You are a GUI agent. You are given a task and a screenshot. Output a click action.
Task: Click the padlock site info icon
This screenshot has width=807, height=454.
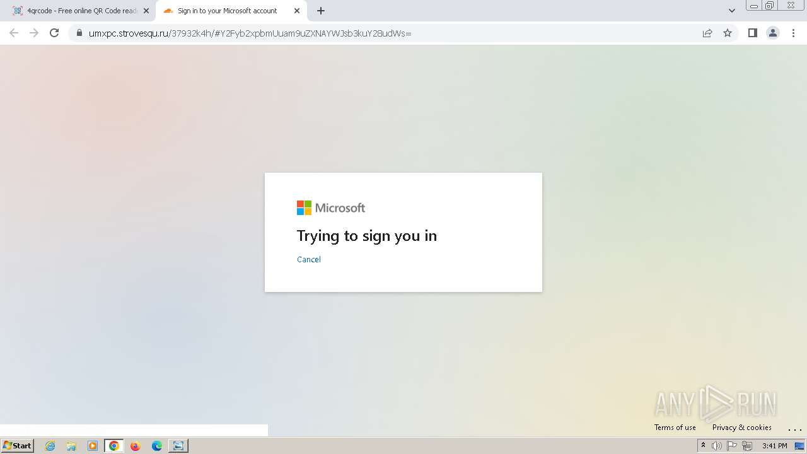[79, 33]
